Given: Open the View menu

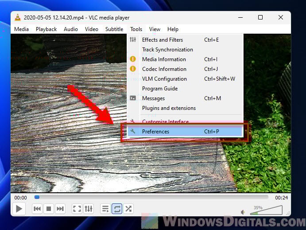Looking at the screenshot, I should click(155, 29).
